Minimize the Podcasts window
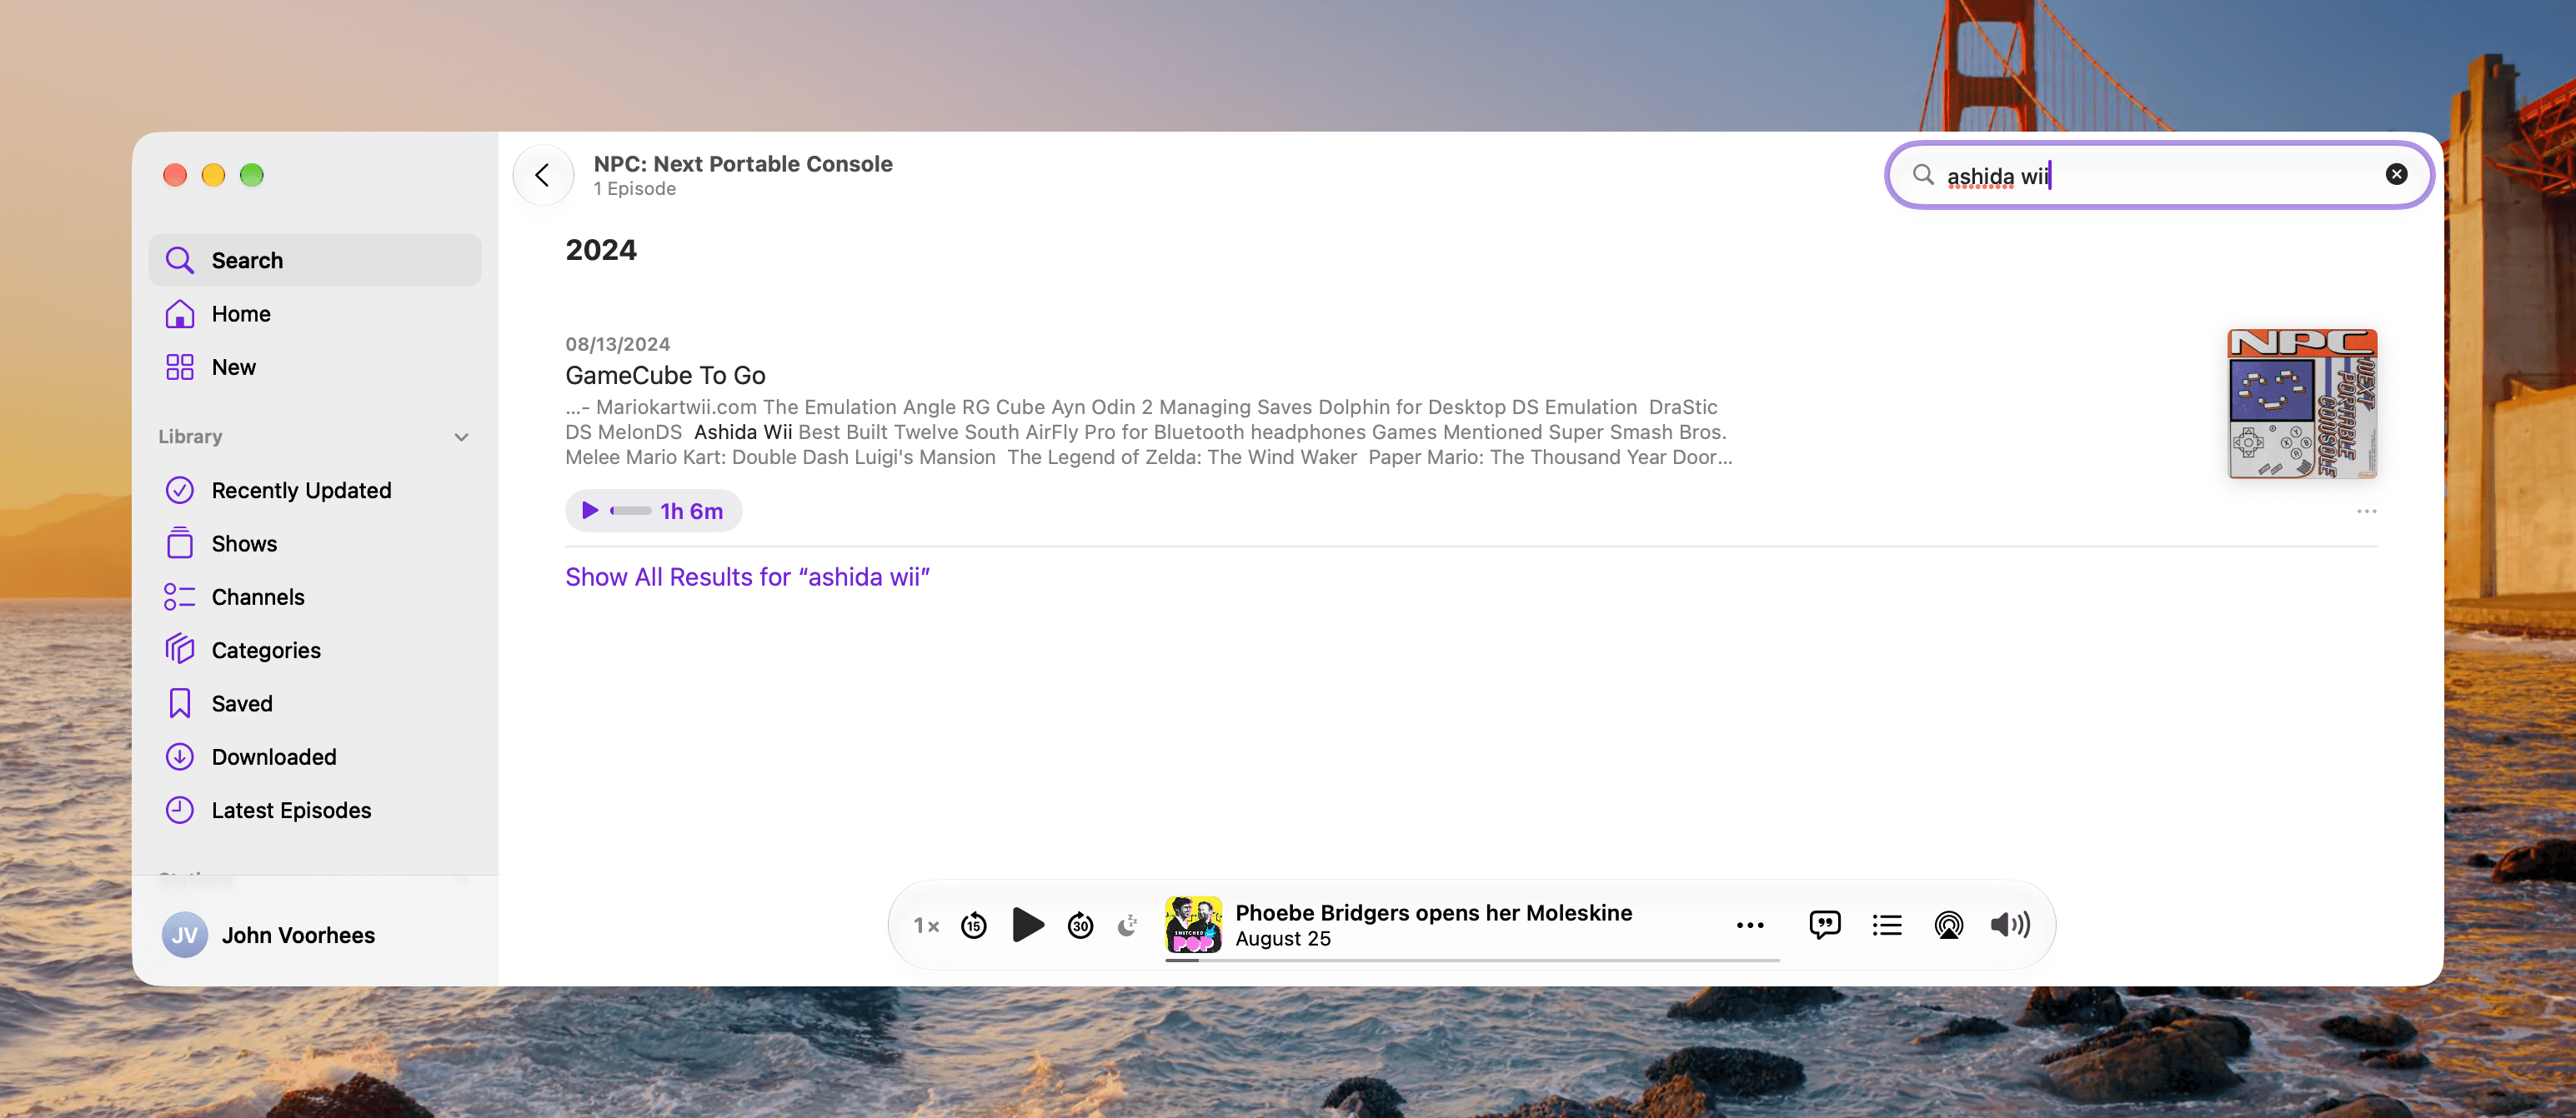The image size is (2576, 1118). point(213,175)
